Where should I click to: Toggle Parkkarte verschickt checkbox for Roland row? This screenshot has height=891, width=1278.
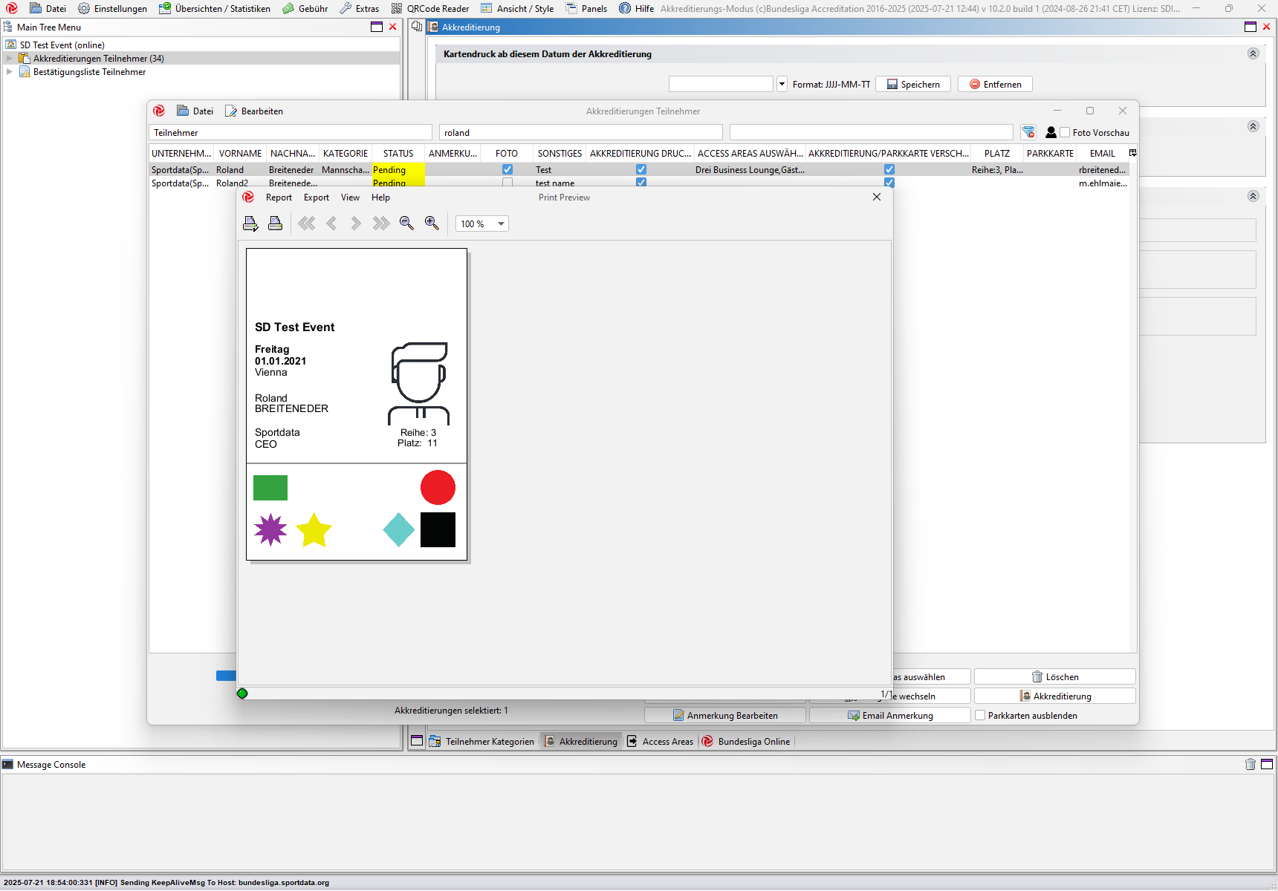pyautogui.click(x=889, y=169)
